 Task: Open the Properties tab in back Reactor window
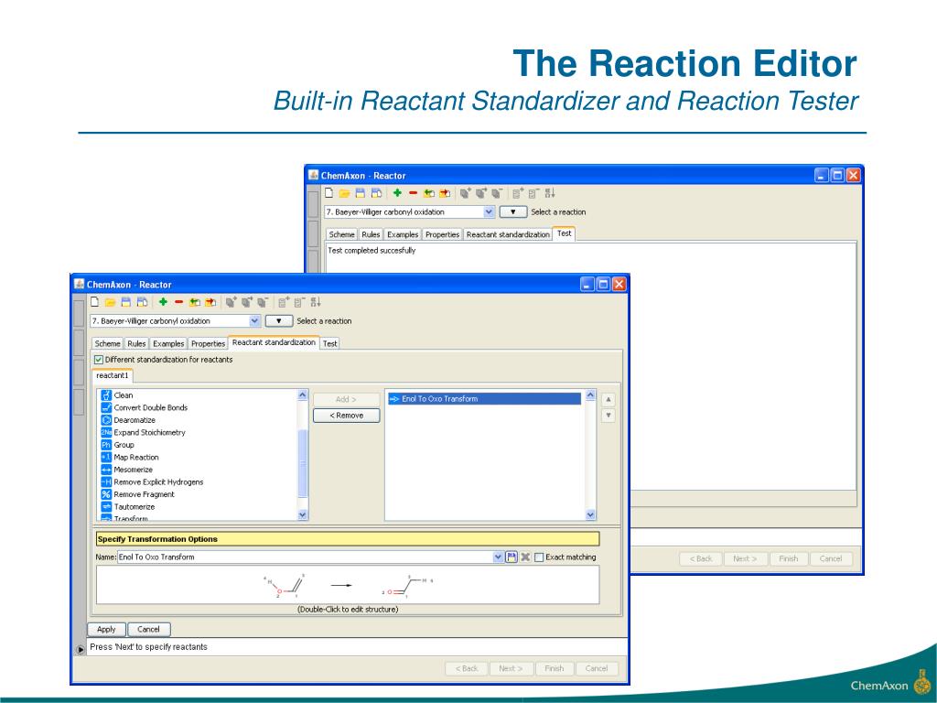442,234
